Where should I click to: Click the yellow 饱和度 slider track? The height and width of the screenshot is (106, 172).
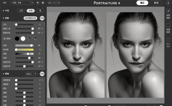point(24,50)
